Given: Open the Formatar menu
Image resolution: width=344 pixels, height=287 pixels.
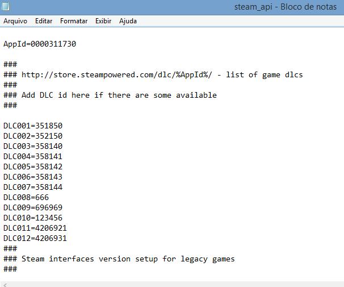Looking at the screenshot, I should pos(74,21).
